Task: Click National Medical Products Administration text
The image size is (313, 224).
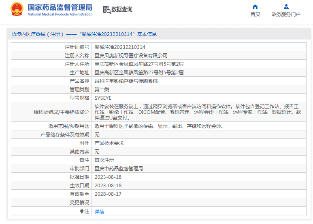Action: pyautogui.click(x=60, y=14)
